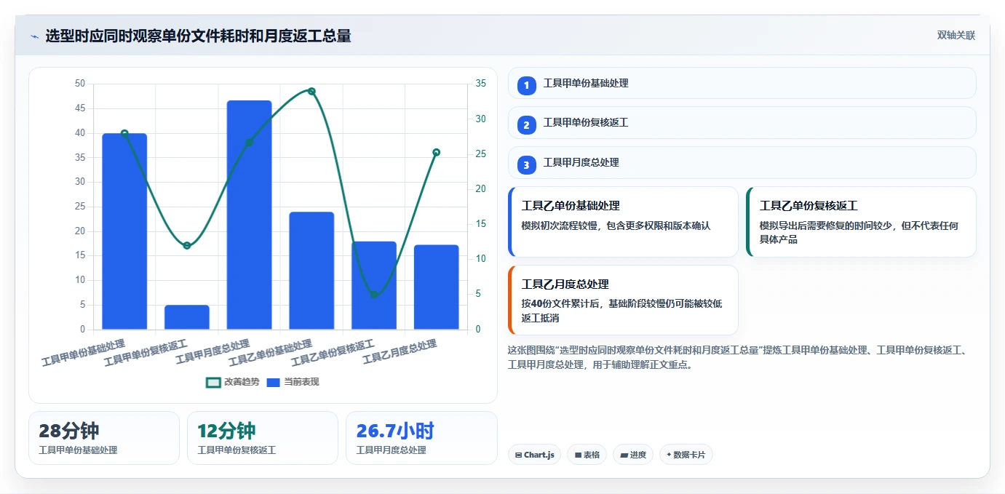
Task: Click the chart title 选型时应同时观察单份文件耗时和月度返工总量
Action: pos(198,36)
